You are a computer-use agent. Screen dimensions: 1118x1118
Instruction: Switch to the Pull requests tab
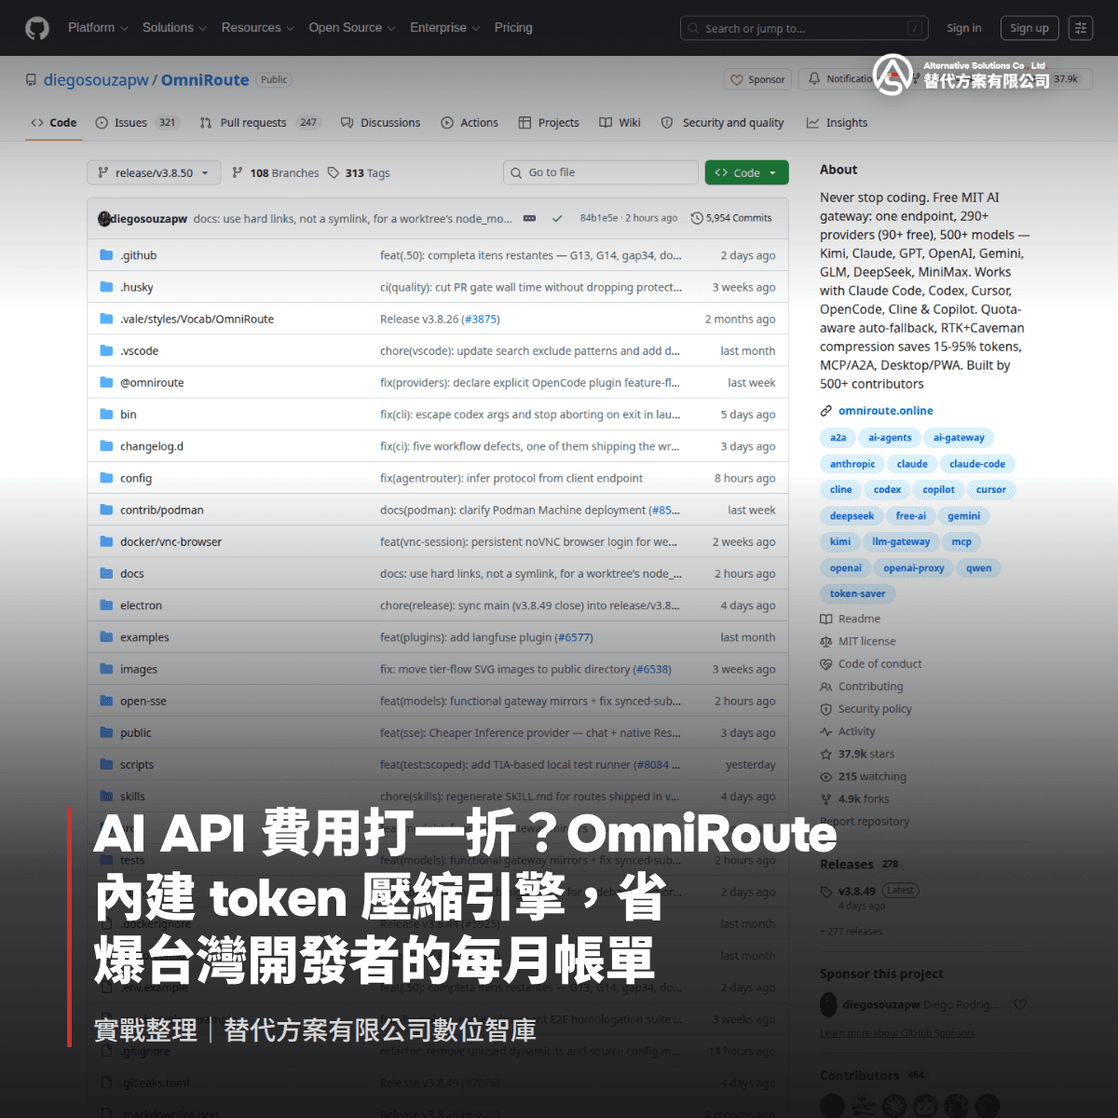click(x=260, y=123)
